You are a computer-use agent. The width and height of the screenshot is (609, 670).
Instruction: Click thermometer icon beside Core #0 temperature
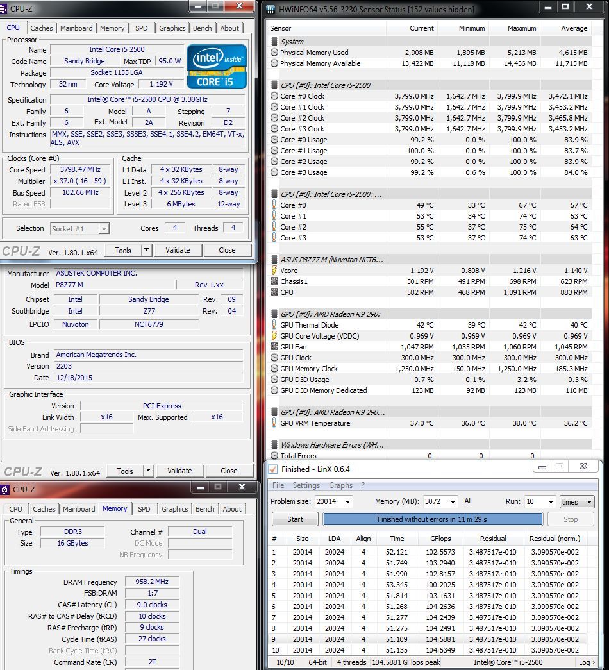click(274, 205)
